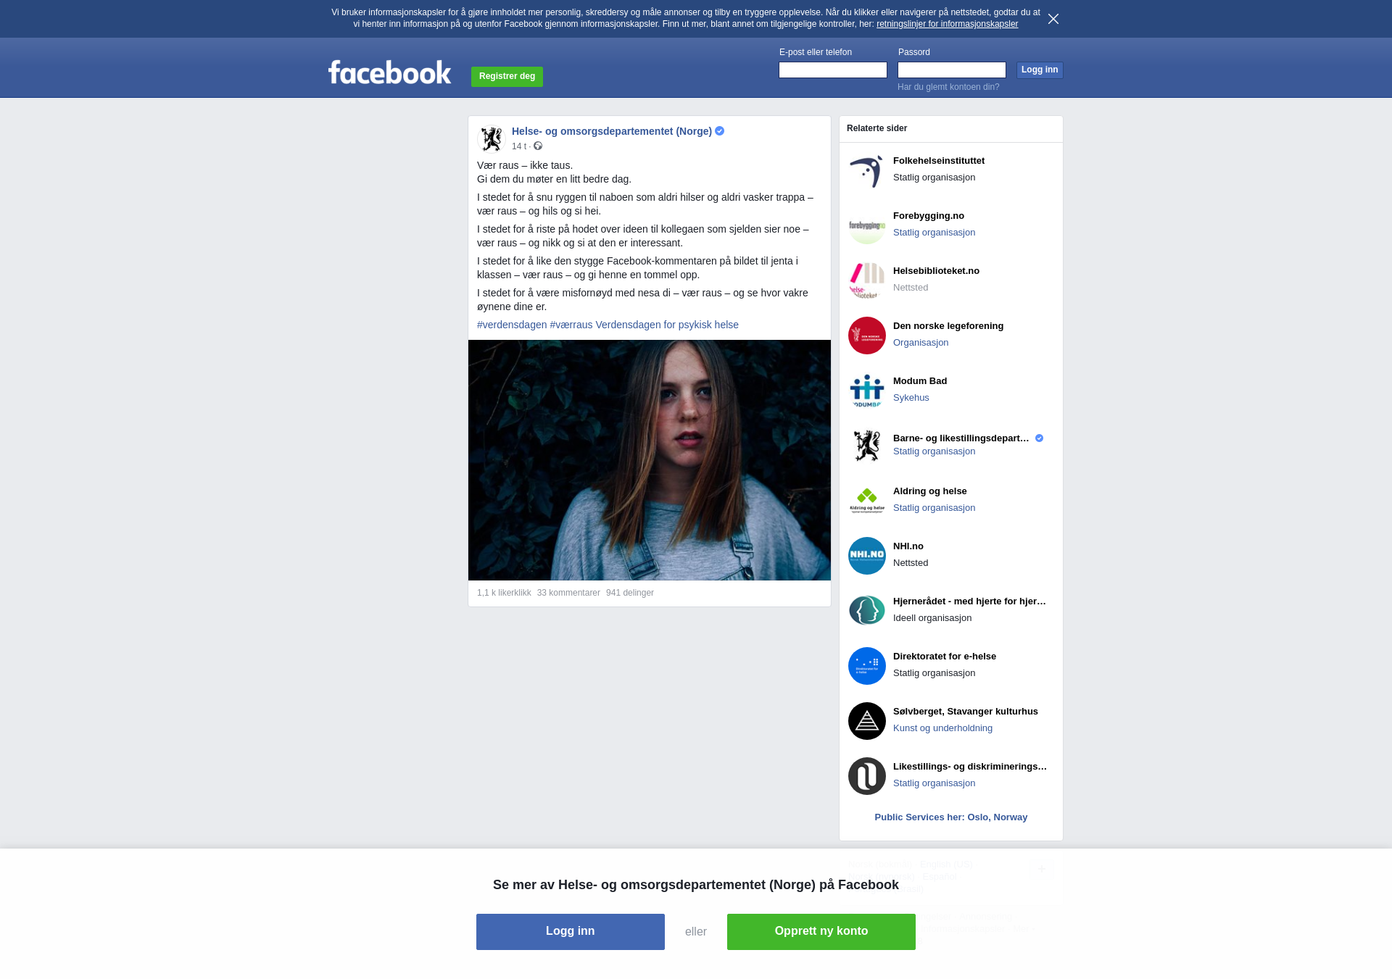Screen dimensions: 1392x979
Task: Click the 33 kommentarer count
Action: pos(568,593)
